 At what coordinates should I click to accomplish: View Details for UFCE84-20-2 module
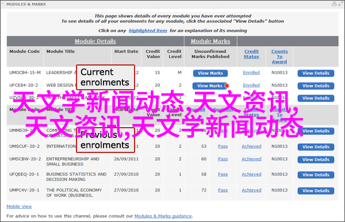tap(316, 86)
